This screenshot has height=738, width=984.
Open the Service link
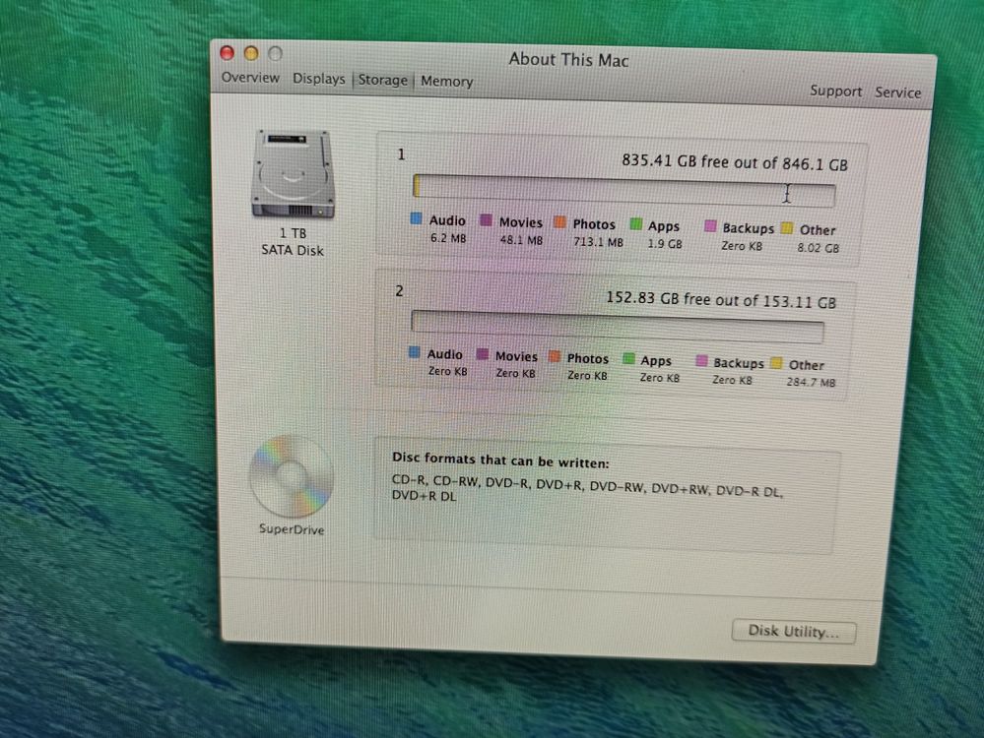897,92
